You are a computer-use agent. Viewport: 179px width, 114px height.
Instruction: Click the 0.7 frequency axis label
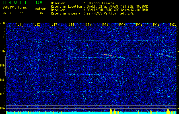point(2,94)
